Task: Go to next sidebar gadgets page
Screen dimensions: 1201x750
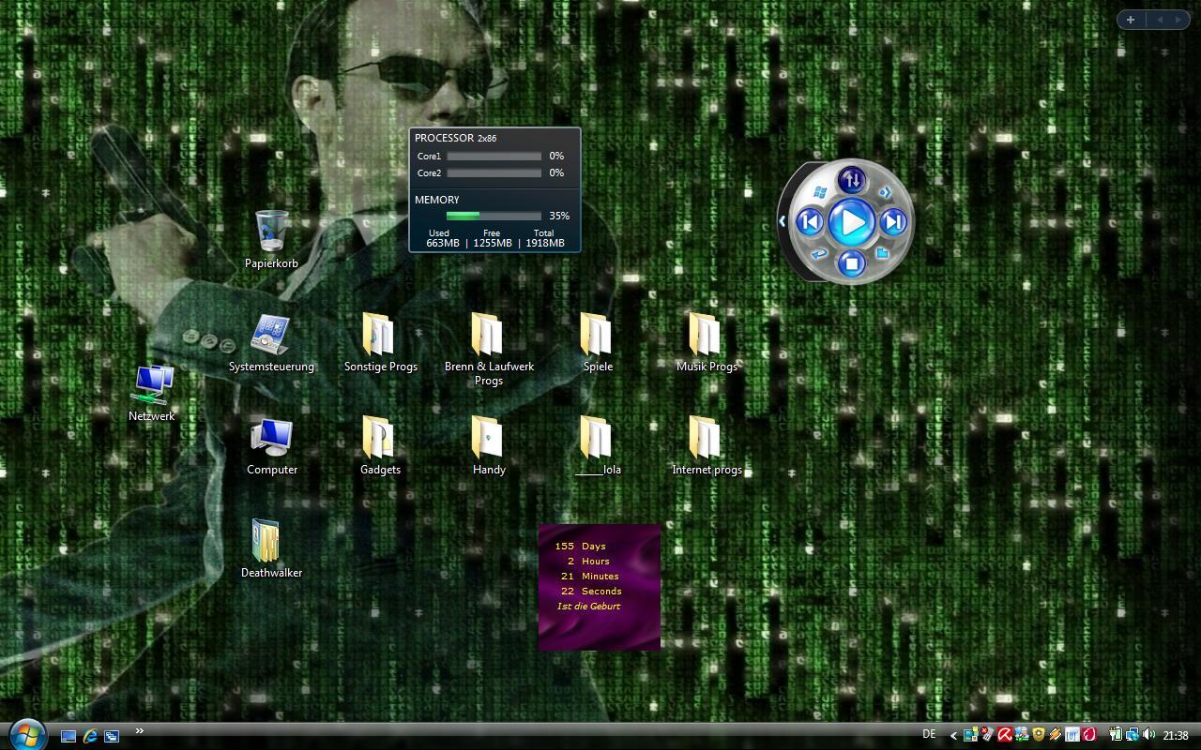Action: (x=1178, y=20)
